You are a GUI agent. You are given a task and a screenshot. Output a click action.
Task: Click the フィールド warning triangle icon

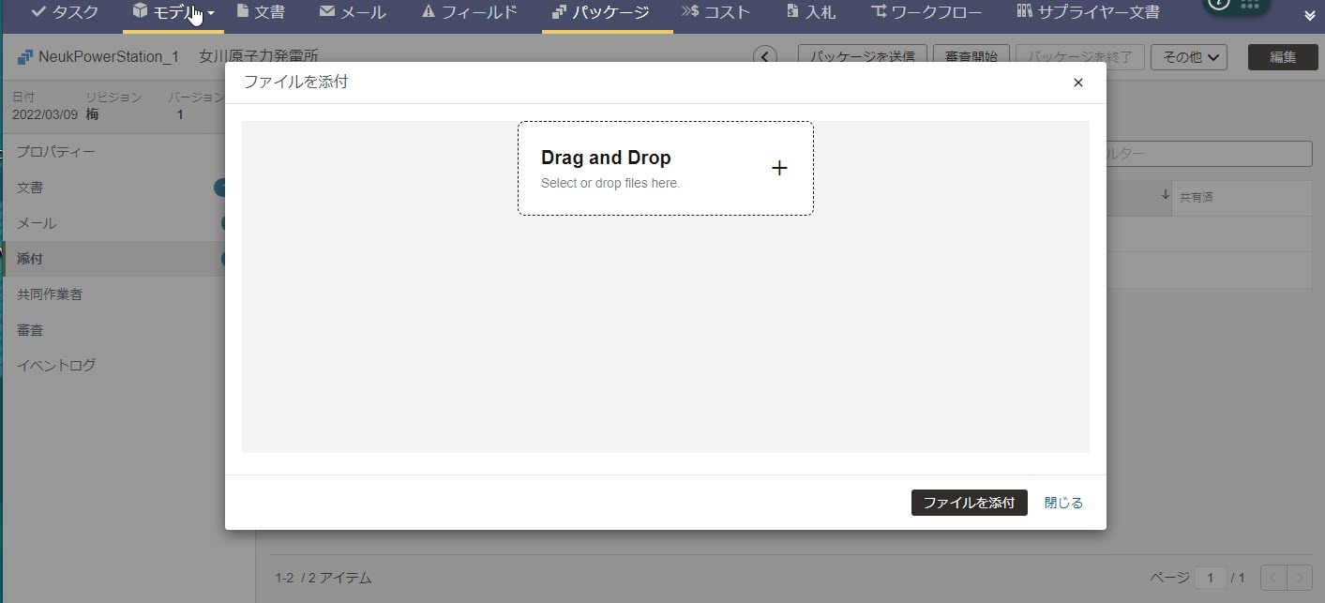[x=429, y=12]
